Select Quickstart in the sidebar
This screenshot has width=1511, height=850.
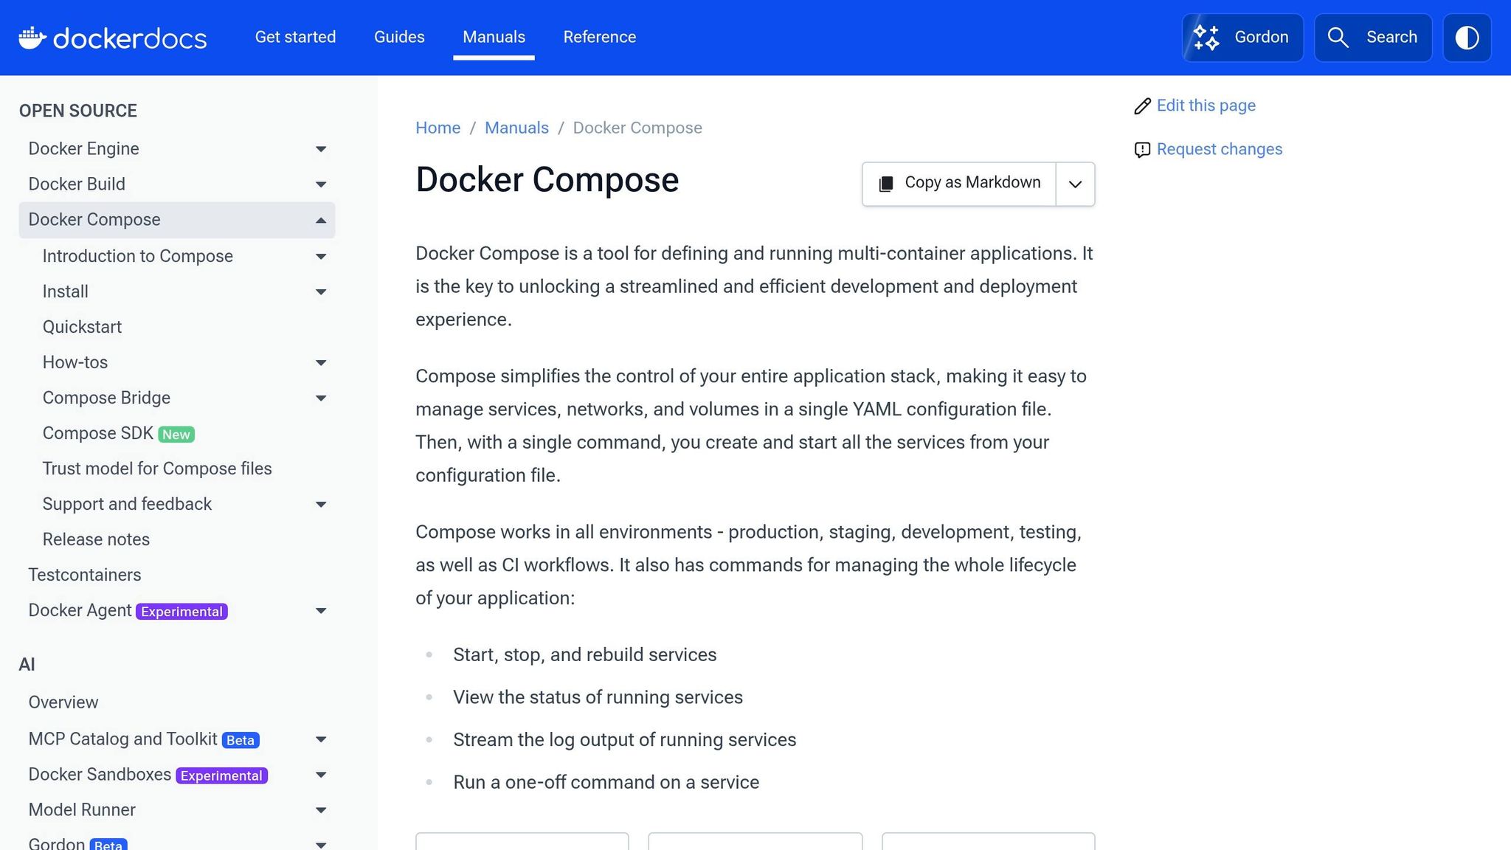(82, 327)
